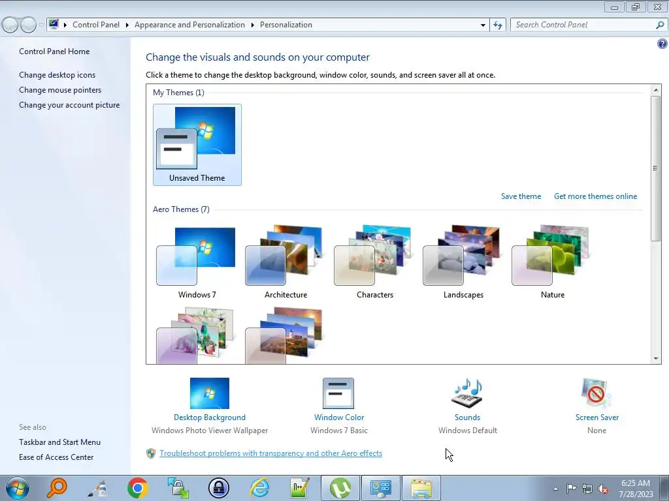Viewport: 669px width, 501px height.
Task: Open padlock app taskbar icon
Action: coord(219,488)
